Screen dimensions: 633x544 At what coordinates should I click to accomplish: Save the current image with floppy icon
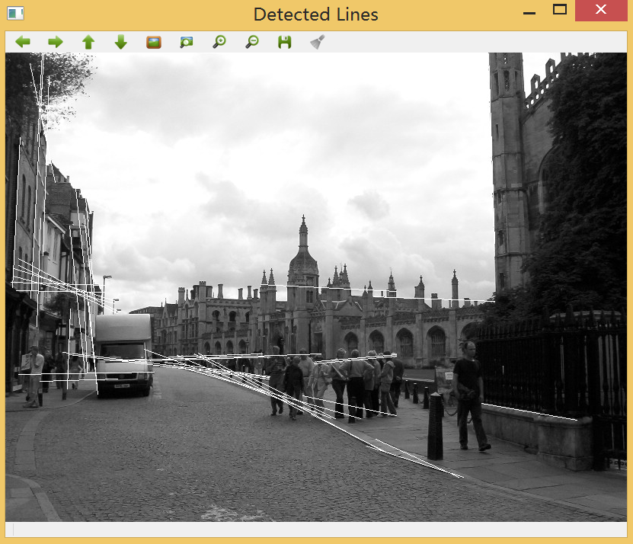tap(285, 42)
